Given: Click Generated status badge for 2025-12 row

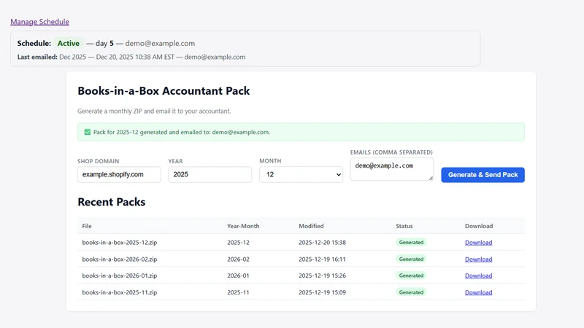Looking at the screenshot, I should click(411, 243).
